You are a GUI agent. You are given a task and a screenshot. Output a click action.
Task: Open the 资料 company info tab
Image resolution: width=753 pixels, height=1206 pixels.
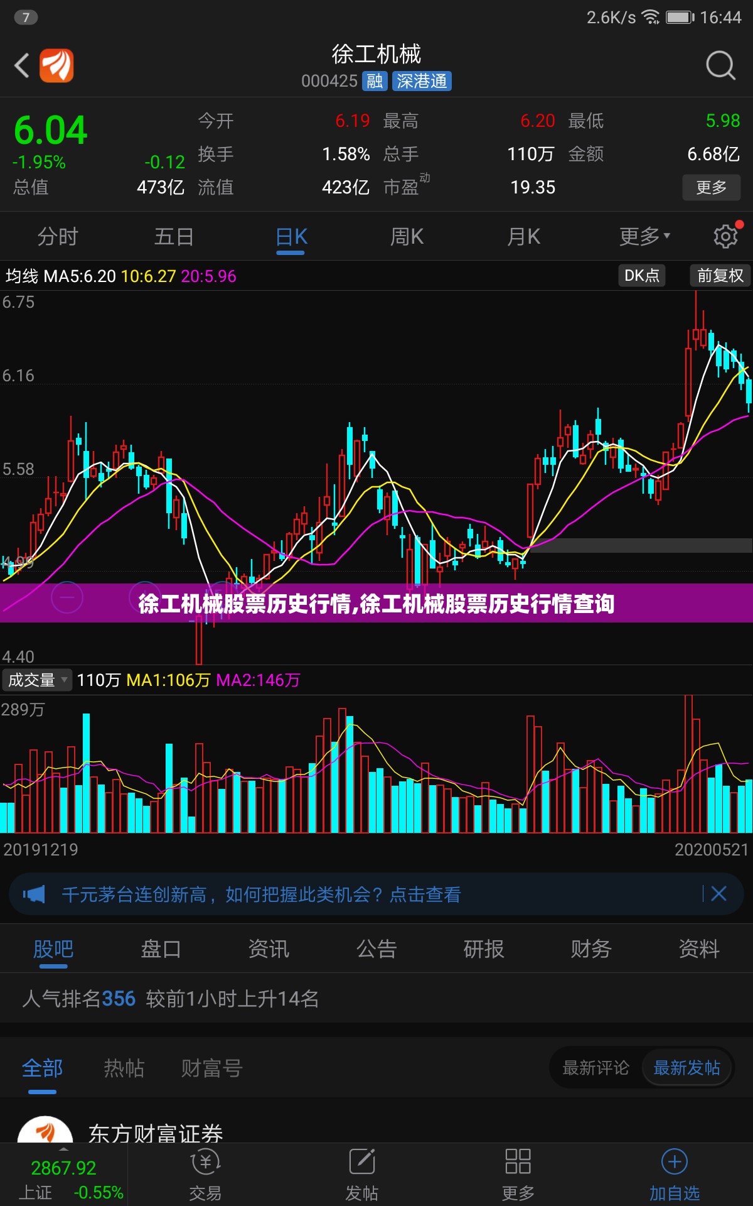point(699,948)
